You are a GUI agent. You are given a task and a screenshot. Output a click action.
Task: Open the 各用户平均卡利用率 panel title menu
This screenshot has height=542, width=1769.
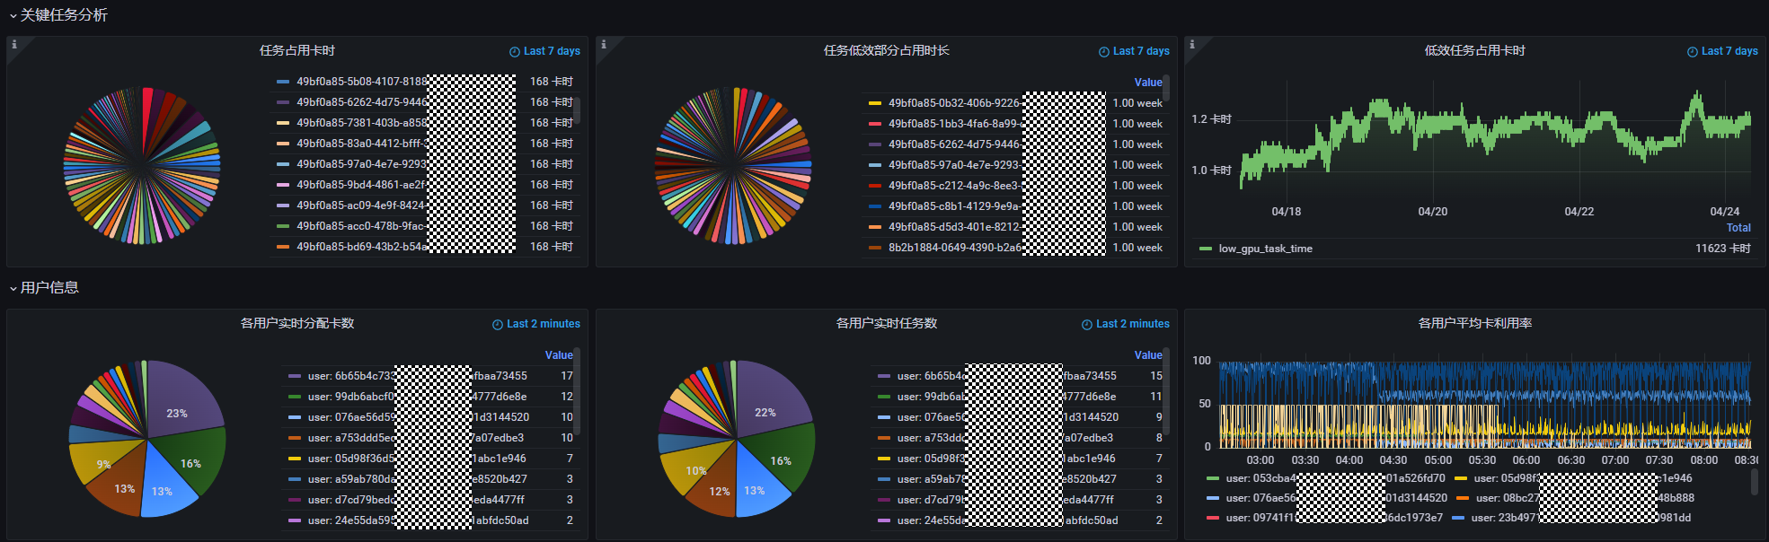(x=1475, y=324)
